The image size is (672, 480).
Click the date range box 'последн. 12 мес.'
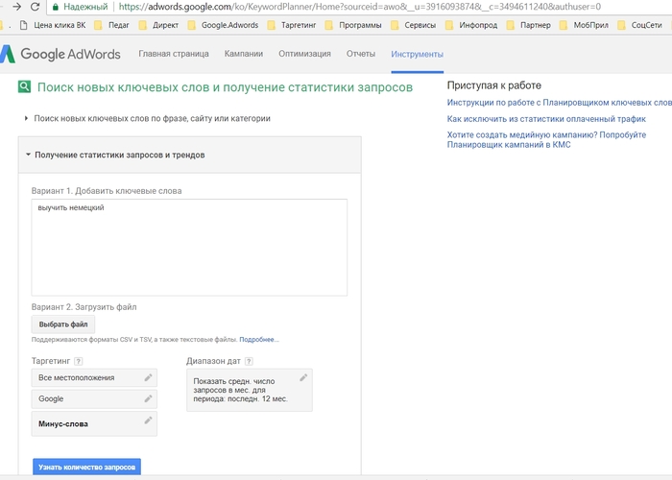[250, 390]
